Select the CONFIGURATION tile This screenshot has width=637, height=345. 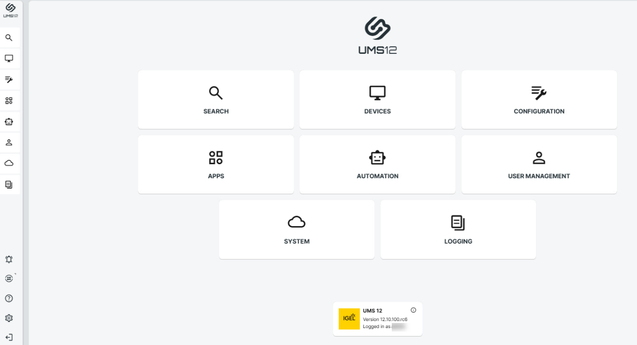(x=539, y=100)
